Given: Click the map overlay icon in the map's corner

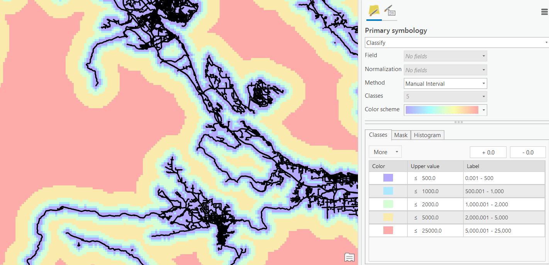Looking at the screenshot, I should [x=349, y=257].
